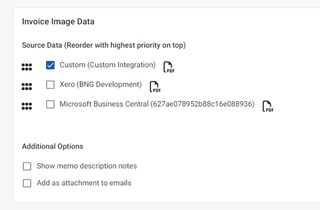Click the 'Source Data' reorder instruction heading
Viewport: 320px width, 210px height.
click(104, 45)
